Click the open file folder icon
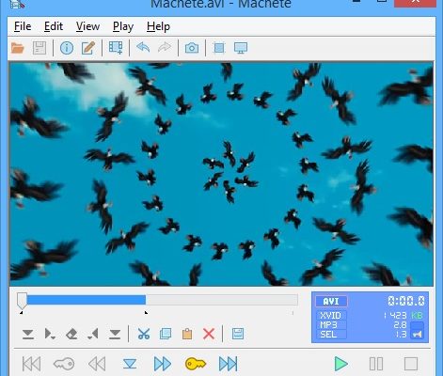 18,48
